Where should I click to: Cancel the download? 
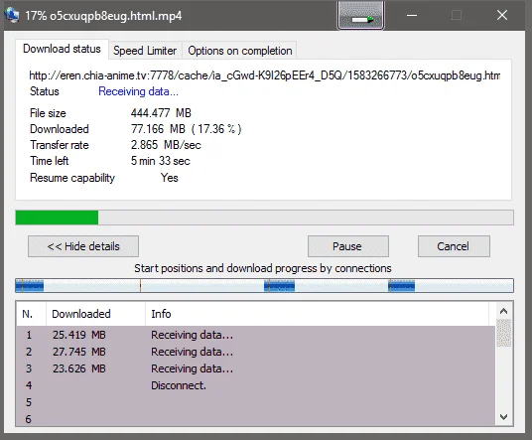tap(454, 246)
